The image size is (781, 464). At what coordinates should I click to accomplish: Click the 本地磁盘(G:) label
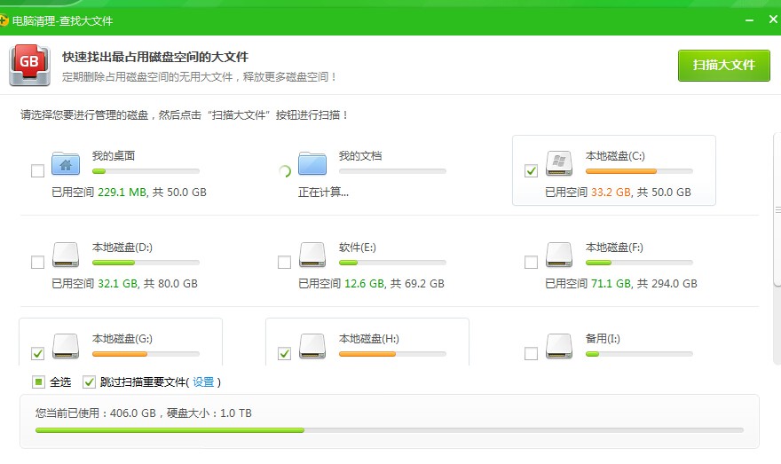(122, 339)
